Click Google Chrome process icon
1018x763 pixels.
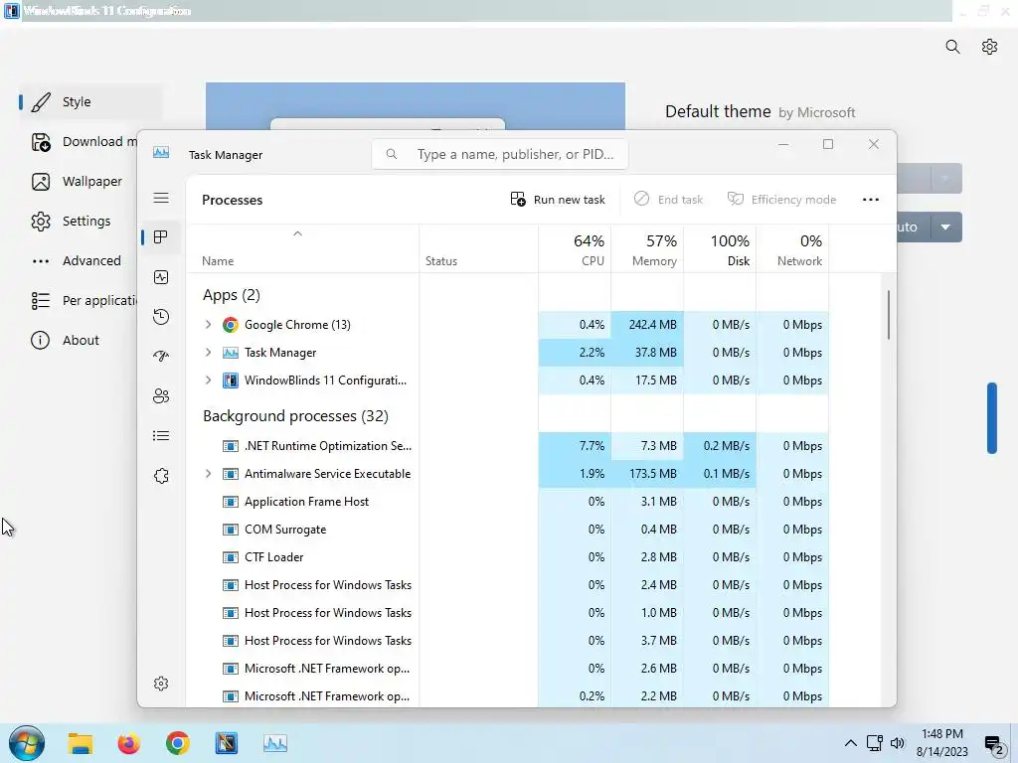click(230, 325)
